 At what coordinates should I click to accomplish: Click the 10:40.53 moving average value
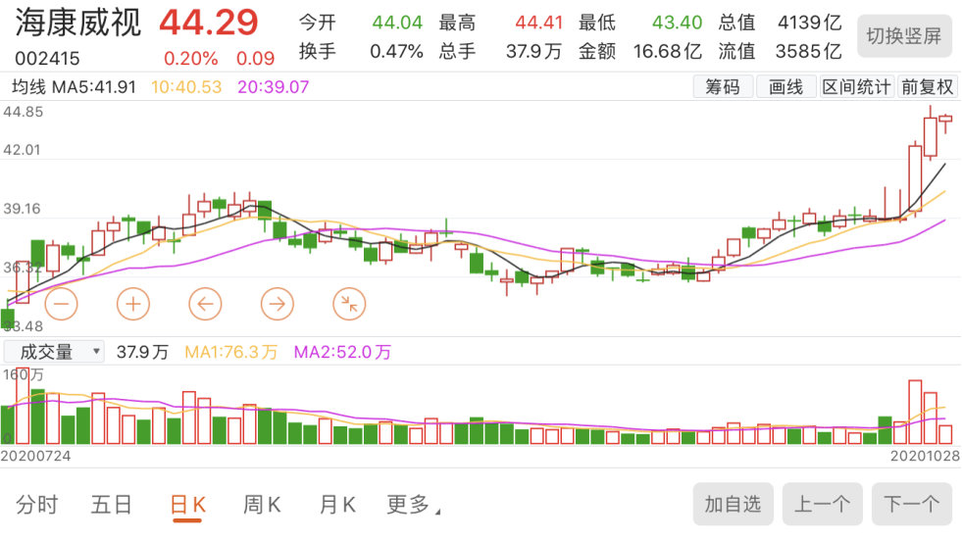pyautogui.click(x=186, y=87)
